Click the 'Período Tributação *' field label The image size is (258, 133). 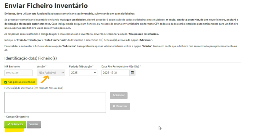(81, 67)
